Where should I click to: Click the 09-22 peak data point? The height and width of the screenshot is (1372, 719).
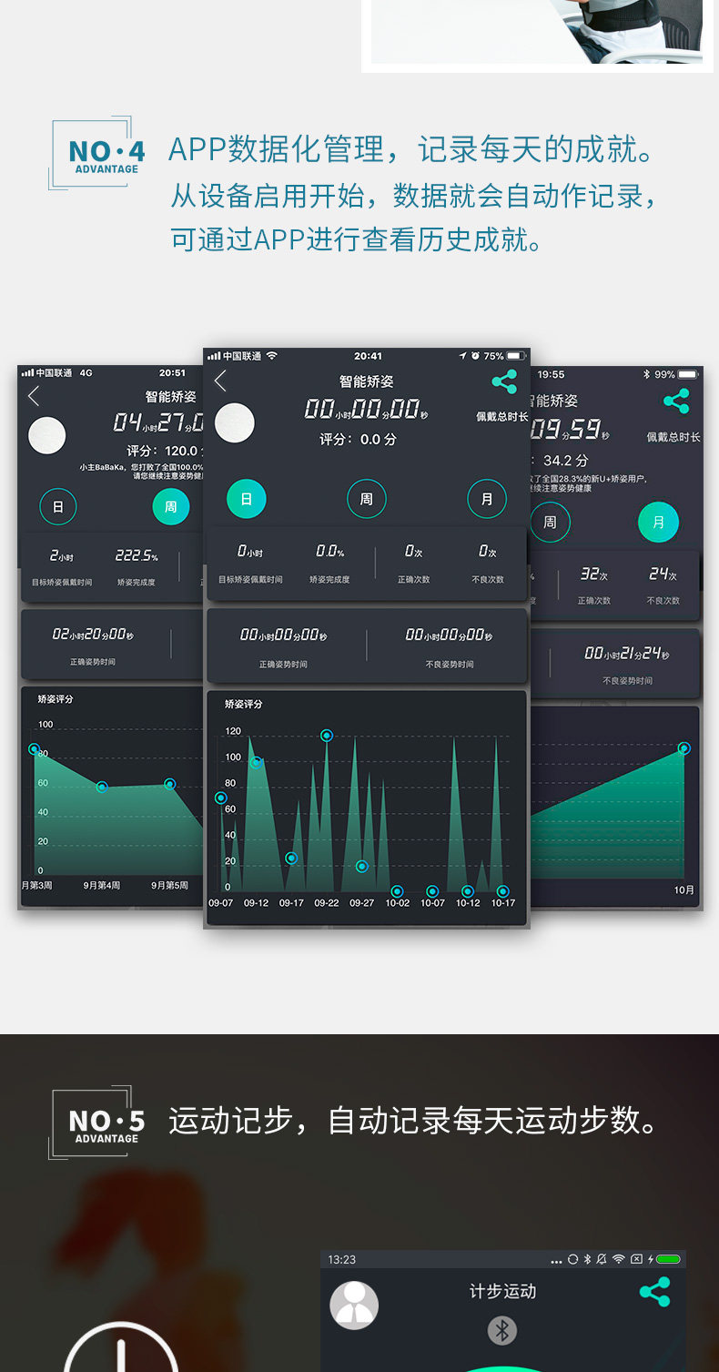click(327, 736)
